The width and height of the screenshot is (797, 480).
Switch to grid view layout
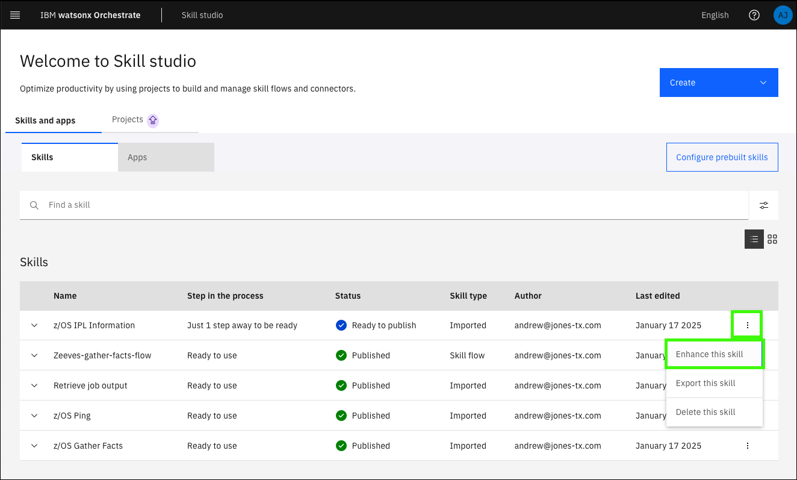click(772, 239)
